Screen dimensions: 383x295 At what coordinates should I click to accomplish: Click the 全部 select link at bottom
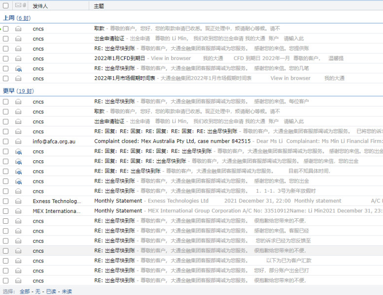(25, 292)
